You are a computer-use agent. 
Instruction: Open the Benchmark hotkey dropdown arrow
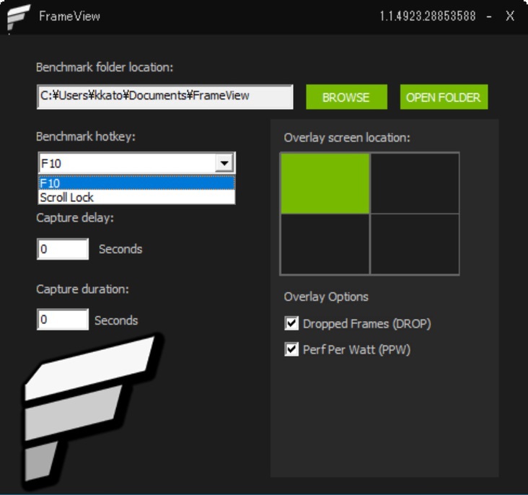pos(224,163)
